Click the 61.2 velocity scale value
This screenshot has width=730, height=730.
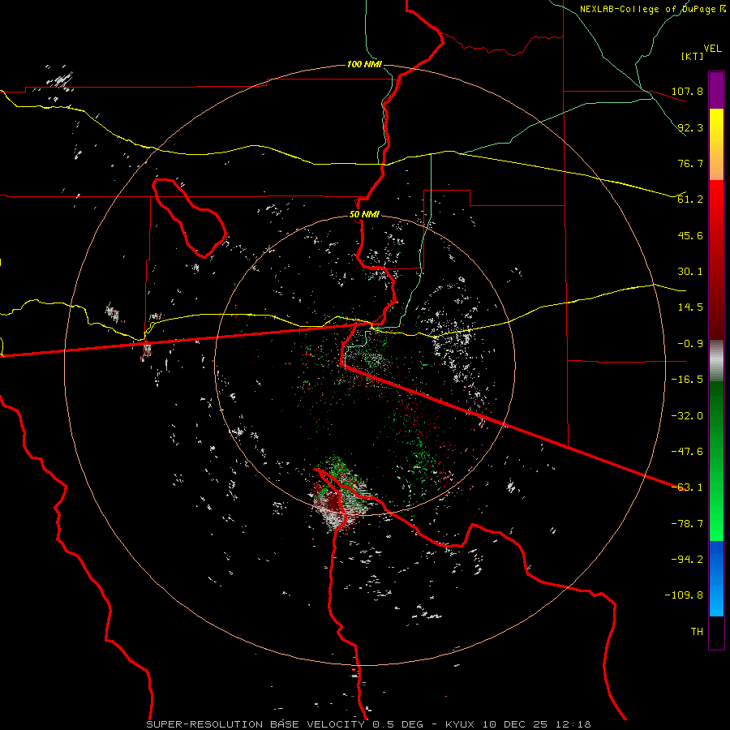click(x=690, y=200)
